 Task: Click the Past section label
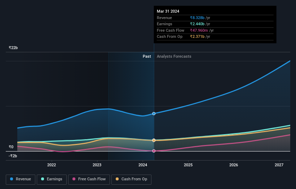(x=147, y=57)
